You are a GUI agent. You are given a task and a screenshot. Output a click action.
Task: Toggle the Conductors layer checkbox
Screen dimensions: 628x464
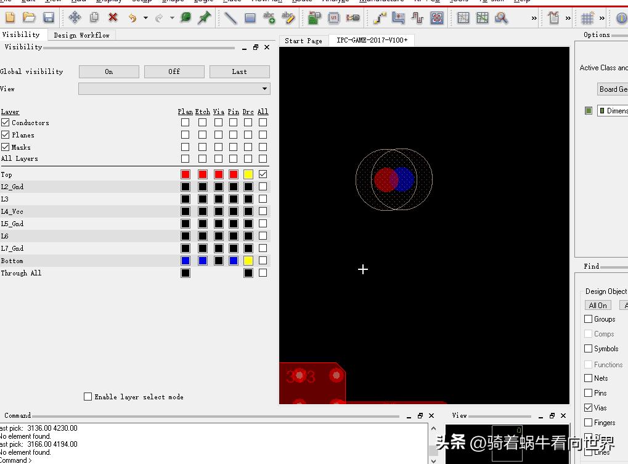pyautogui.click(x=6, y=123)
